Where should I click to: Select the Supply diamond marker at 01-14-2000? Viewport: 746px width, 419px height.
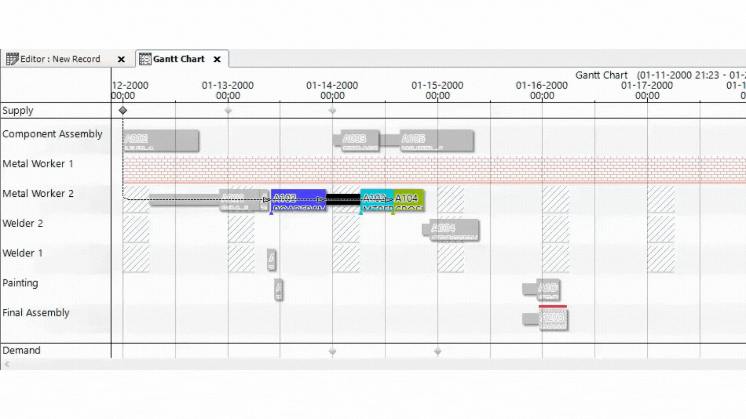[332, 111]
